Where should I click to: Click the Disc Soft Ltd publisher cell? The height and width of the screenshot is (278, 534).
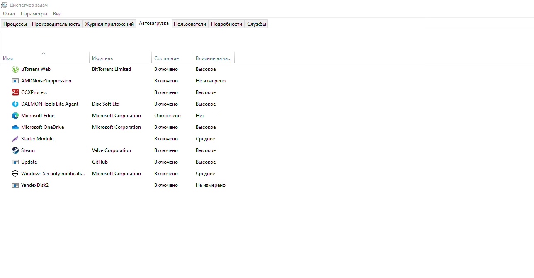106,104
